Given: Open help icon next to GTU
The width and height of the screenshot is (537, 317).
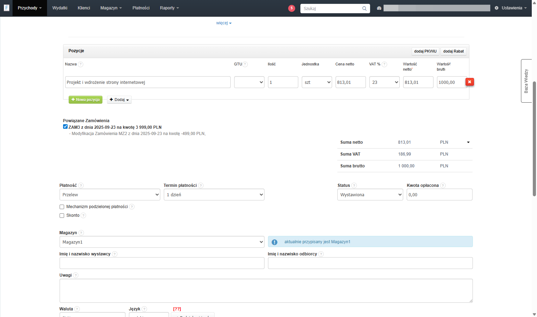Looking at the screenshot, I should tap(245, 64).
